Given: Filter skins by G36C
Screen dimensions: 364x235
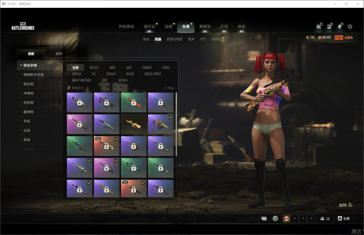Looking at the screenshot, I should (166, 68).
